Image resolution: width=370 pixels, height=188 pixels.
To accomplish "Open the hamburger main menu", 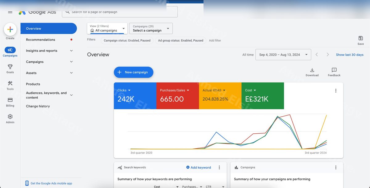I will coord(10,12).
